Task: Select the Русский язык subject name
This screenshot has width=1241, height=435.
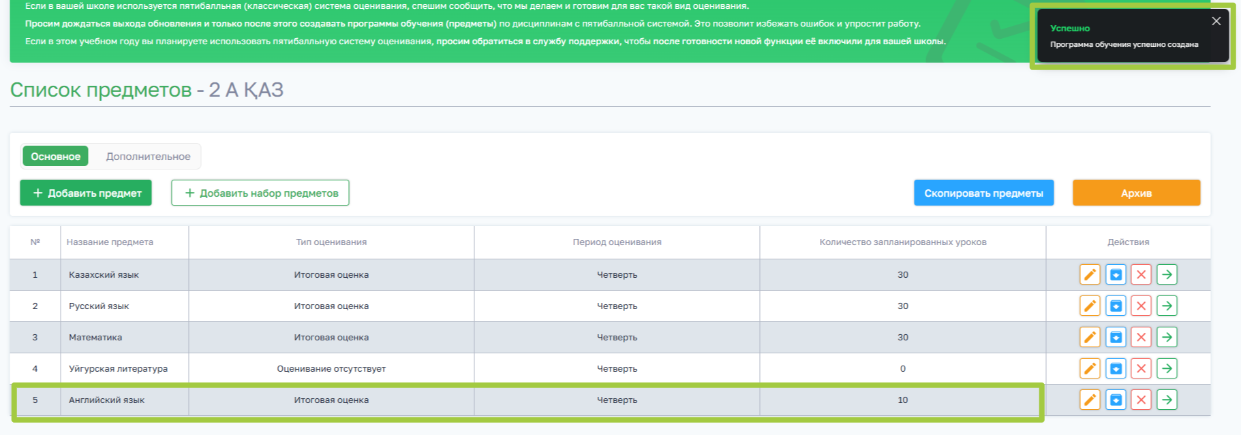Action: 99,306
